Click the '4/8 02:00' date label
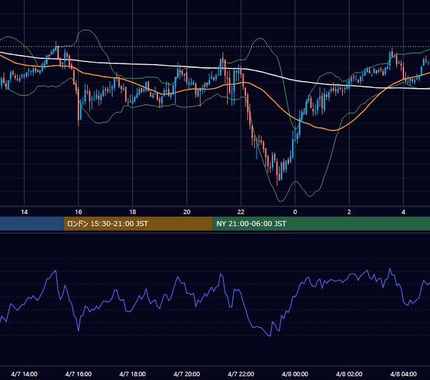Image resolution: width=430 pixels, height=380 pixels. click(x=349, y=374)
